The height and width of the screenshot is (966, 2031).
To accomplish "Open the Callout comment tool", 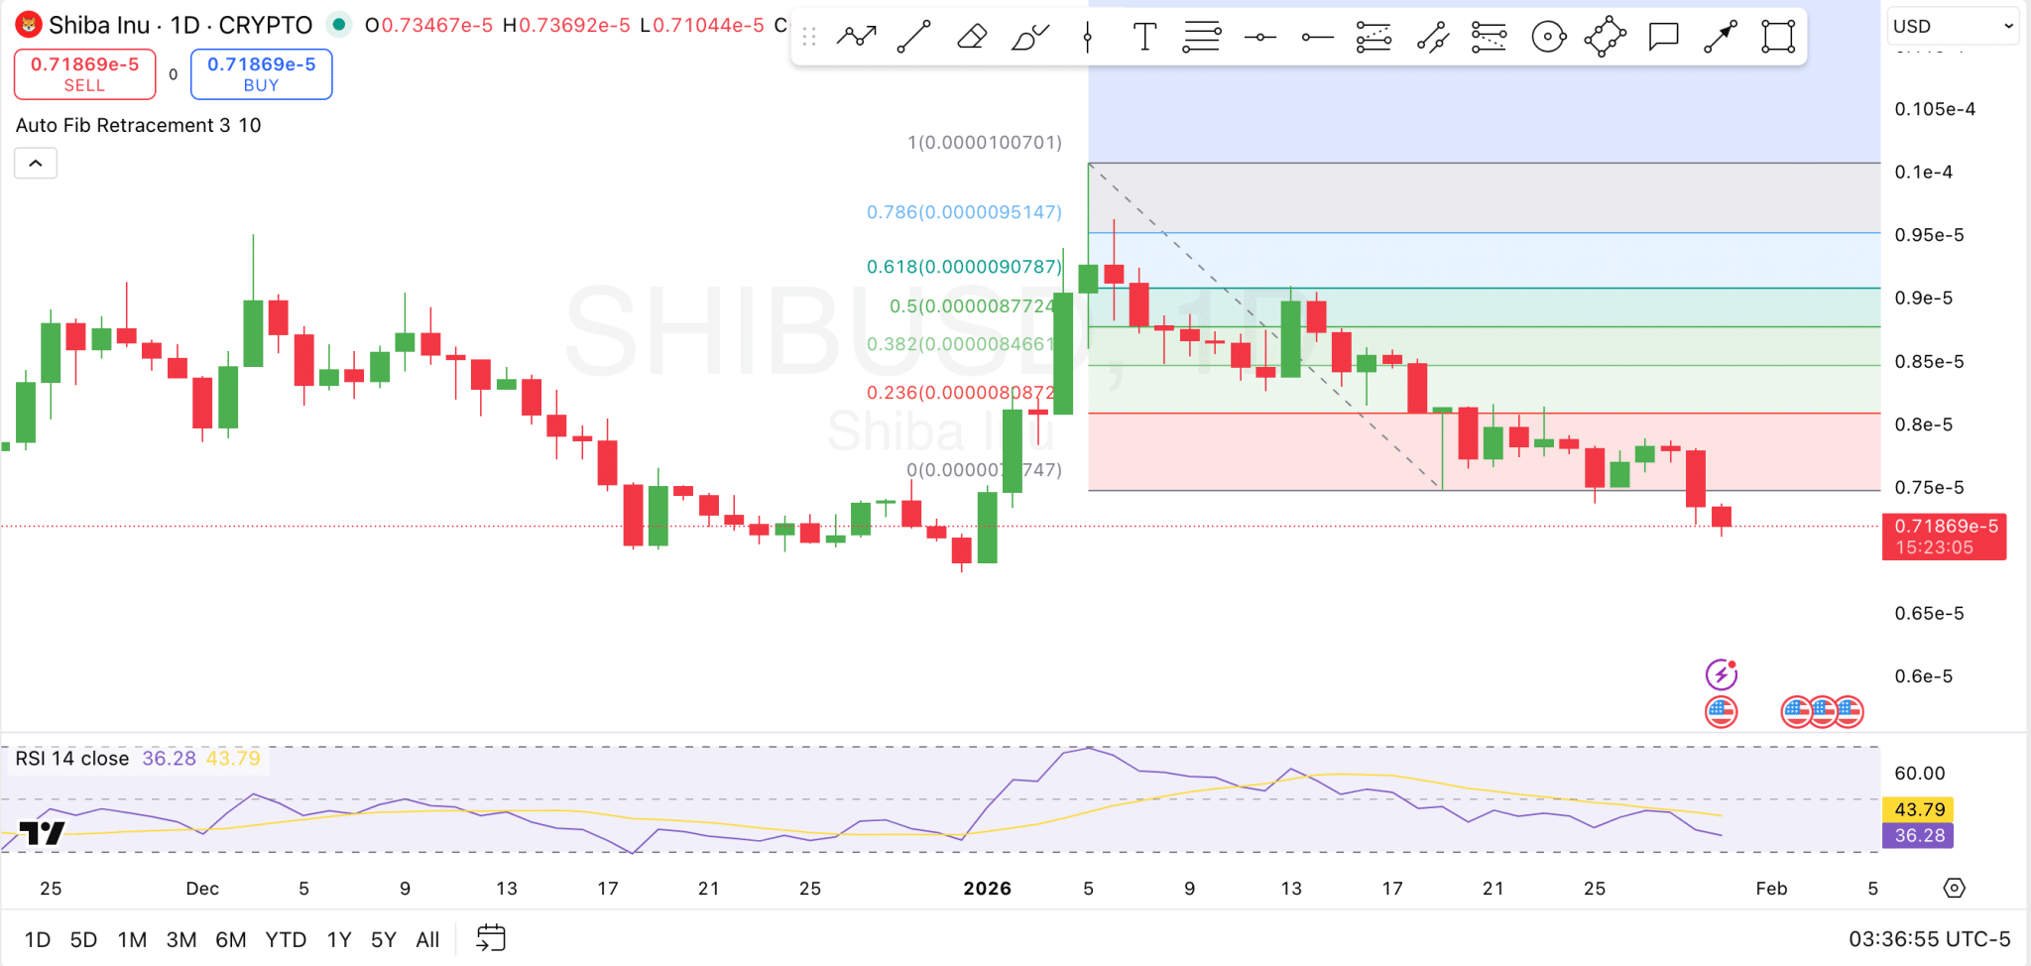I will [1662, 36].
